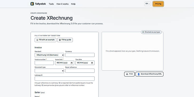The image size is (194, 97).
Task: Open the Document type dropdown
Action: click(49, 71)
